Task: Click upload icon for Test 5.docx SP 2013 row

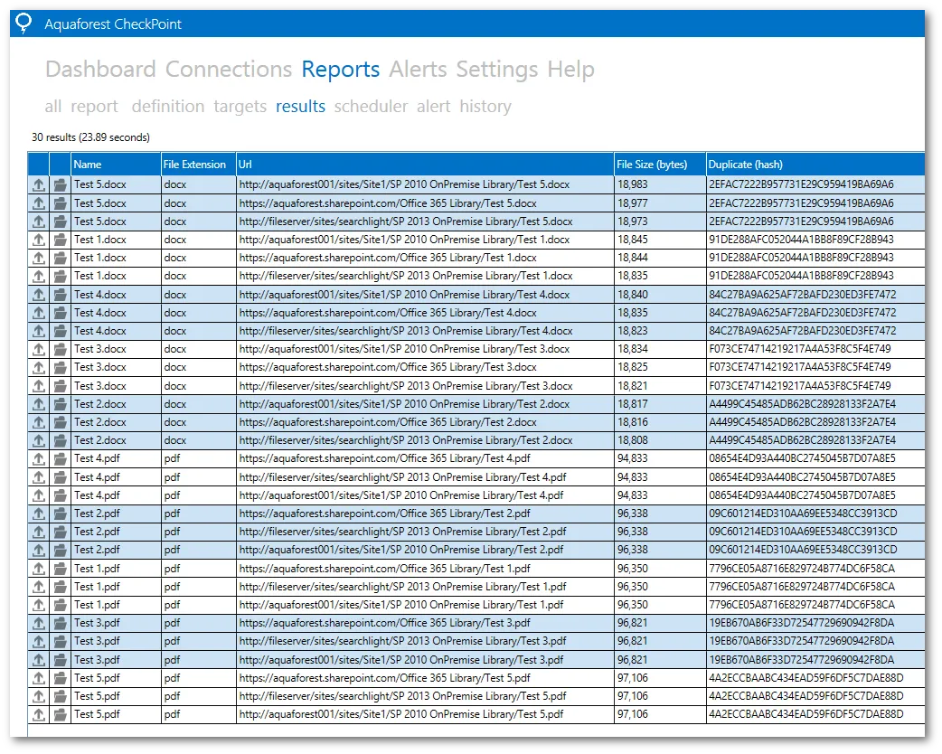Action: pos(39,221)
